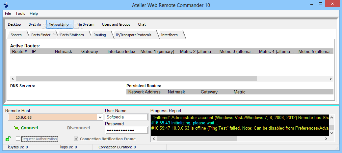Click the 'Initializing, please wait...' log line

coord(185,123)
